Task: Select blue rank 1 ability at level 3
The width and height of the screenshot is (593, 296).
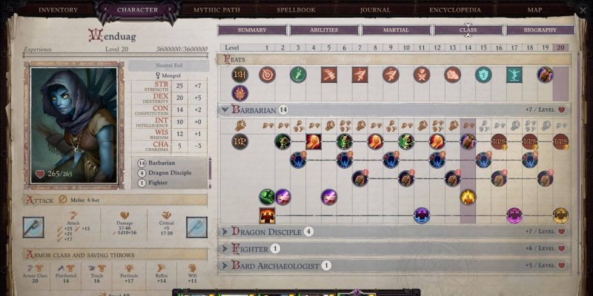Action: coord(298,160)
